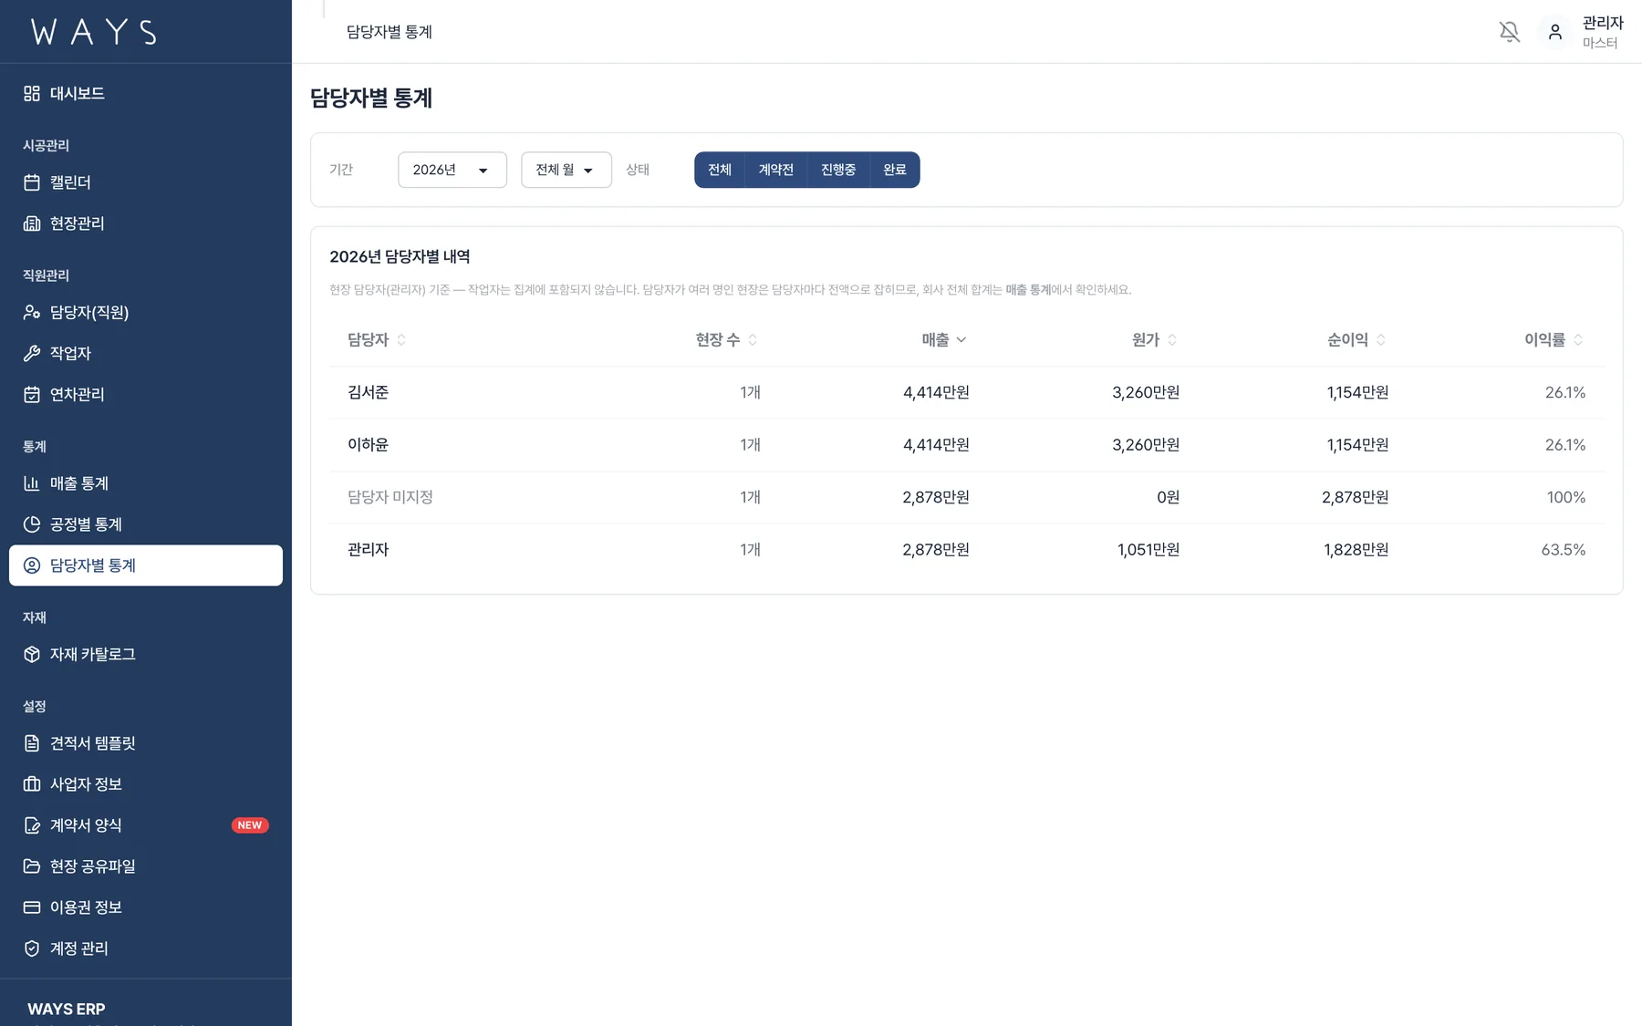The width and height of the screenshot is (1642, 1026).
Task: Open the 담당자별 통계 menu item
Action: coord(146,565)
